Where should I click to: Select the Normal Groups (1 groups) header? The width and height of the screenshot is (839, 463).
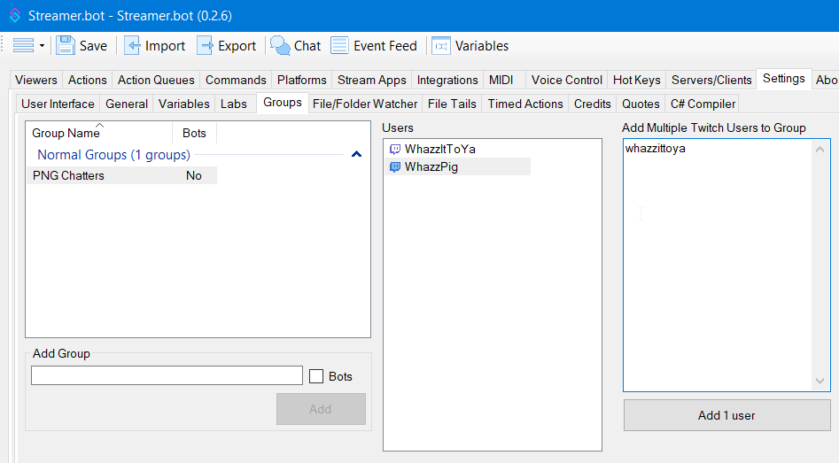[x=114, y=155]
